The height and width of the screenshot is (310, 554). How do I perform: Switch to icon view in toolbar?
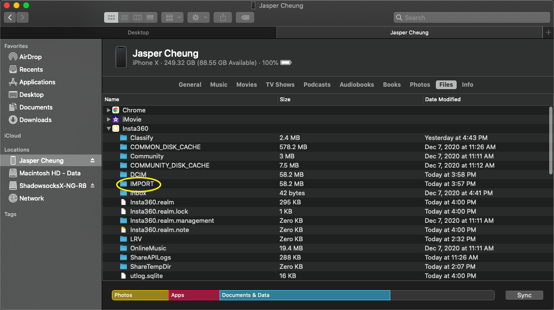point(111,17)
